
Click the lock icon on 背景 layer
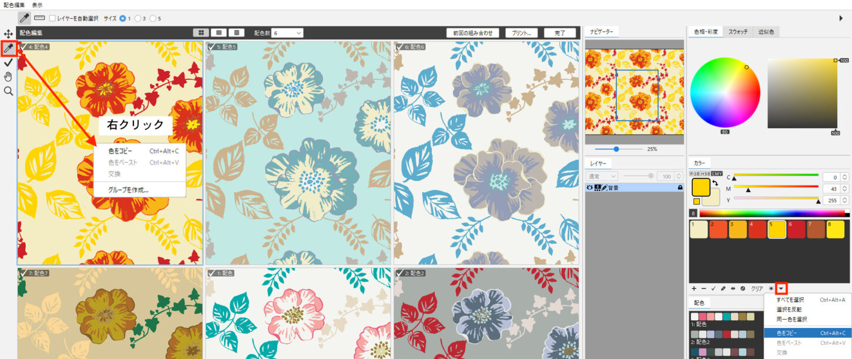click(x=680, y=187)
